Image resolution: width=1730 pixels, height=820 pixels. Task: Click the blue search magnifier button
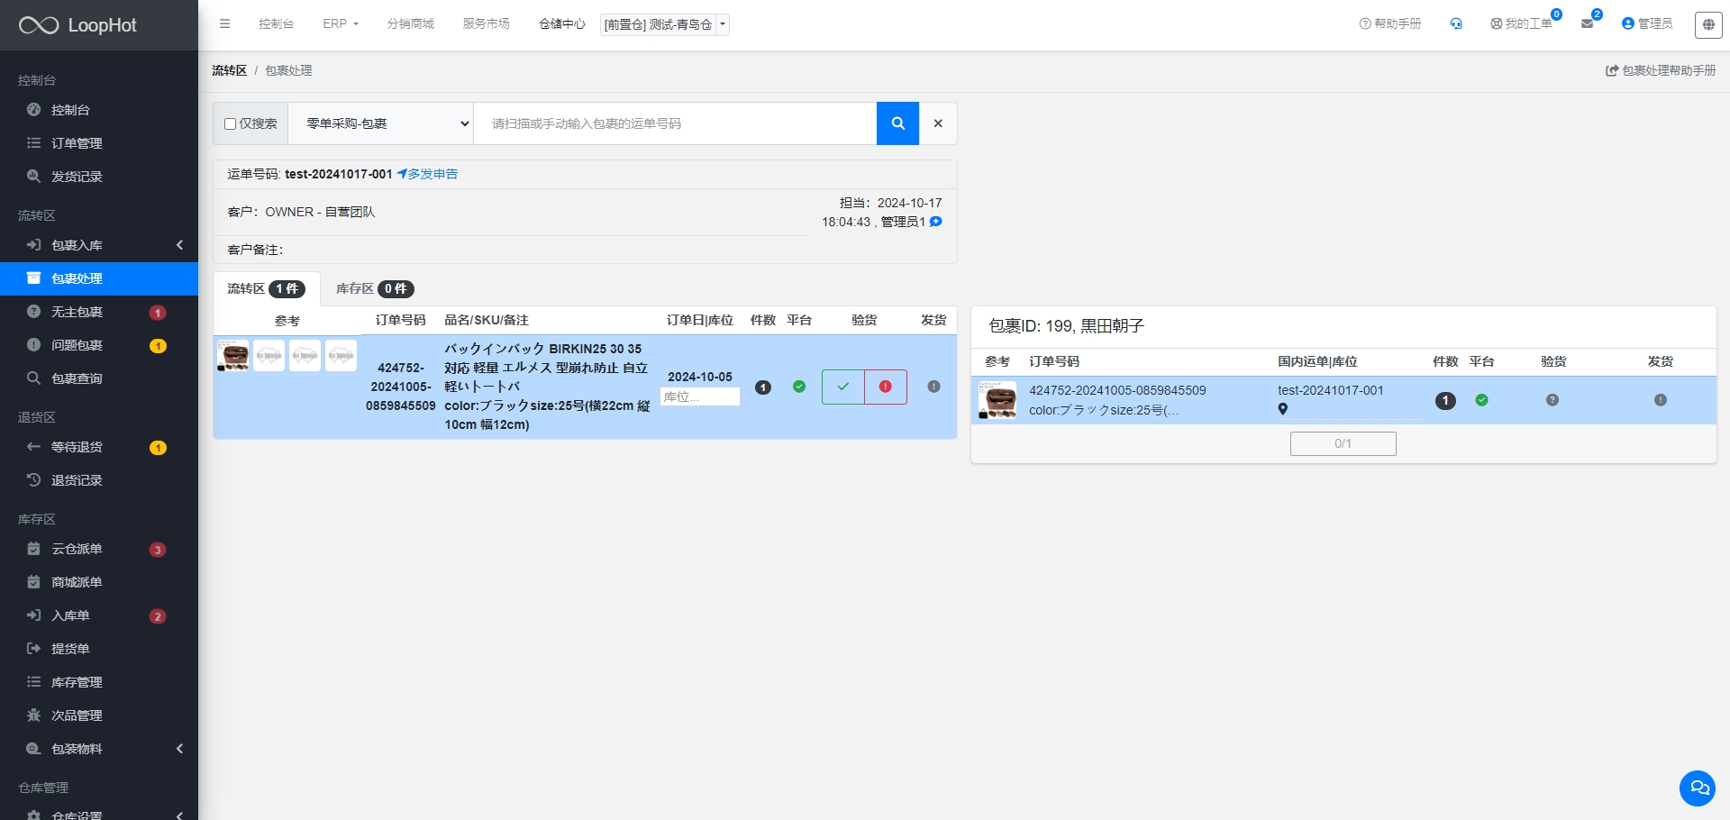(897, 123)
